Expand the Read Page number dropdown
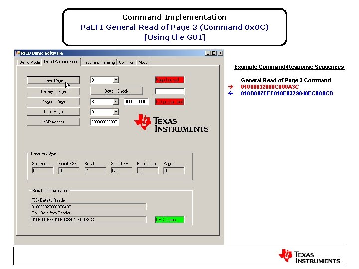The width and height of the screenshot is (359, 269). point(116,80)
